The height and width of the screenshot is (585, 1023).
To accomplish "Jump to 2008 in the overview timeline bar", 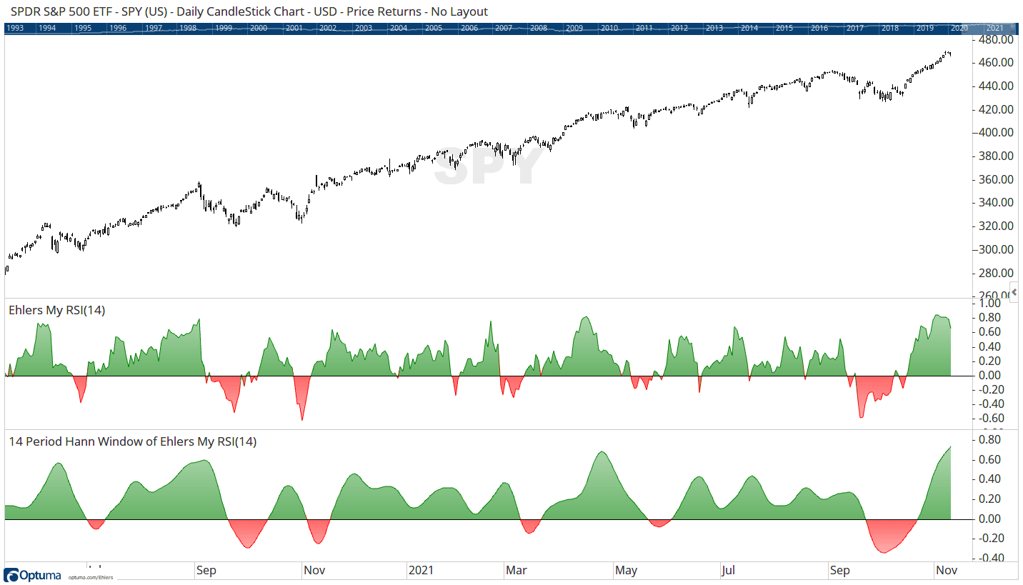I will (539, 28).
